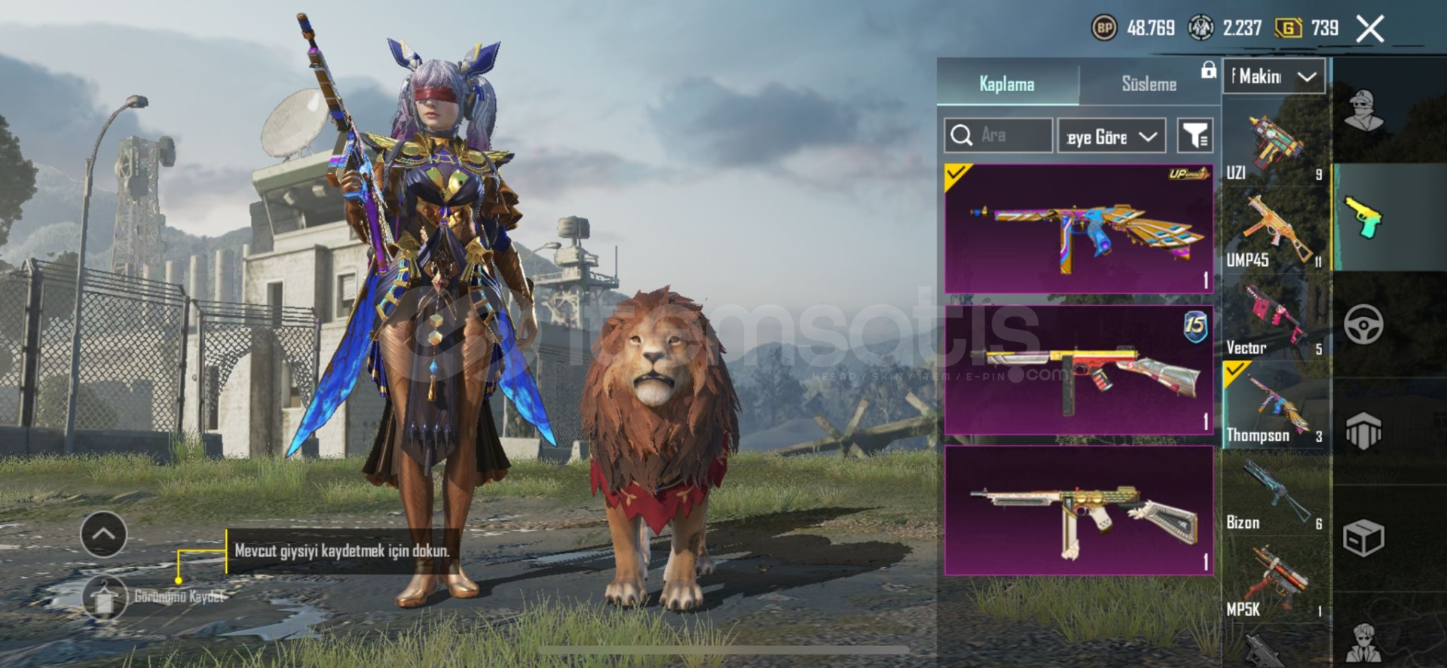Equip the level 15 red Thompson skin
The width and height of the screenshot is (1447, 668).
1078,370
